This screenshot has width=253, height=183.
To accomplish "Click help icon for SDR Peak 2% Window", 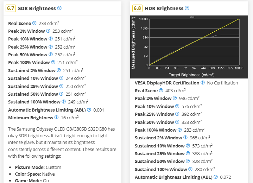I will pos(48,31).
